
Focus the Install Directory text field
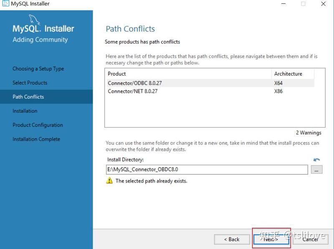207,170
